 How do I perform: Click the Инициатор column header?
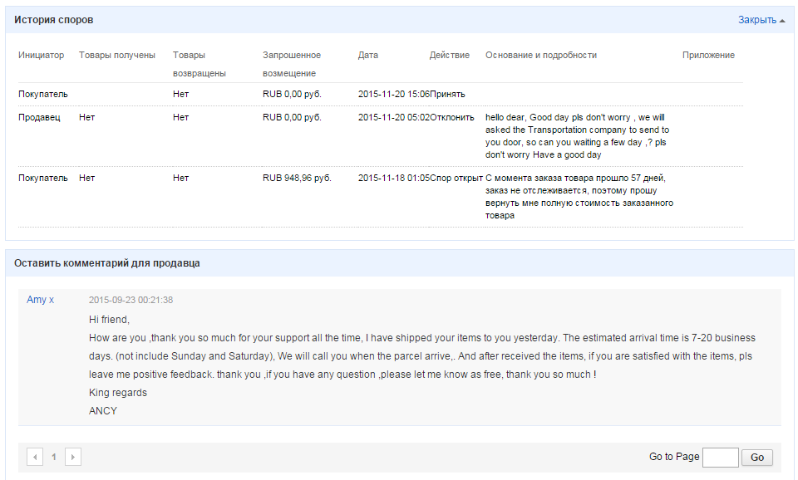coord(41,56)
